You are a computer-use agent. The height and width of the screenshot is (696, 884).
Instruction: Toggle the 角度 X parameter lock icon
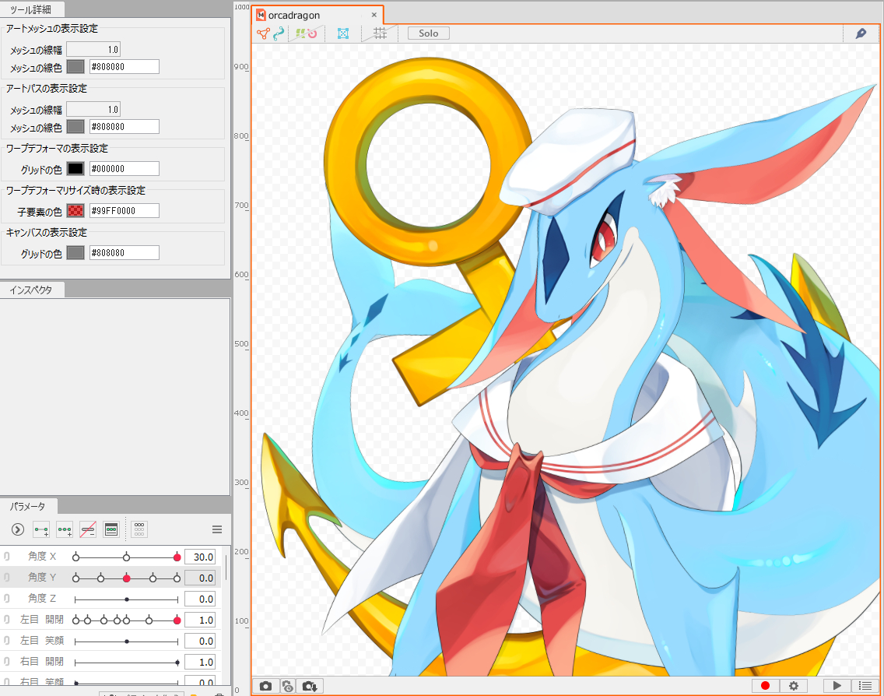click(7, 557)
